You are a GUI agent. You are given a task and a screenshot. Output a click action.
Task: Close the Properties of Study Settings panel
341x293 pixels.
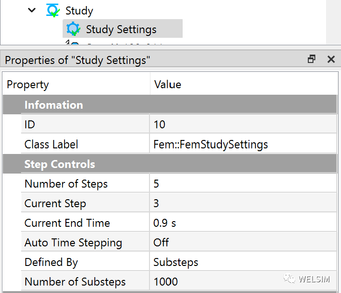pos(331,59)
